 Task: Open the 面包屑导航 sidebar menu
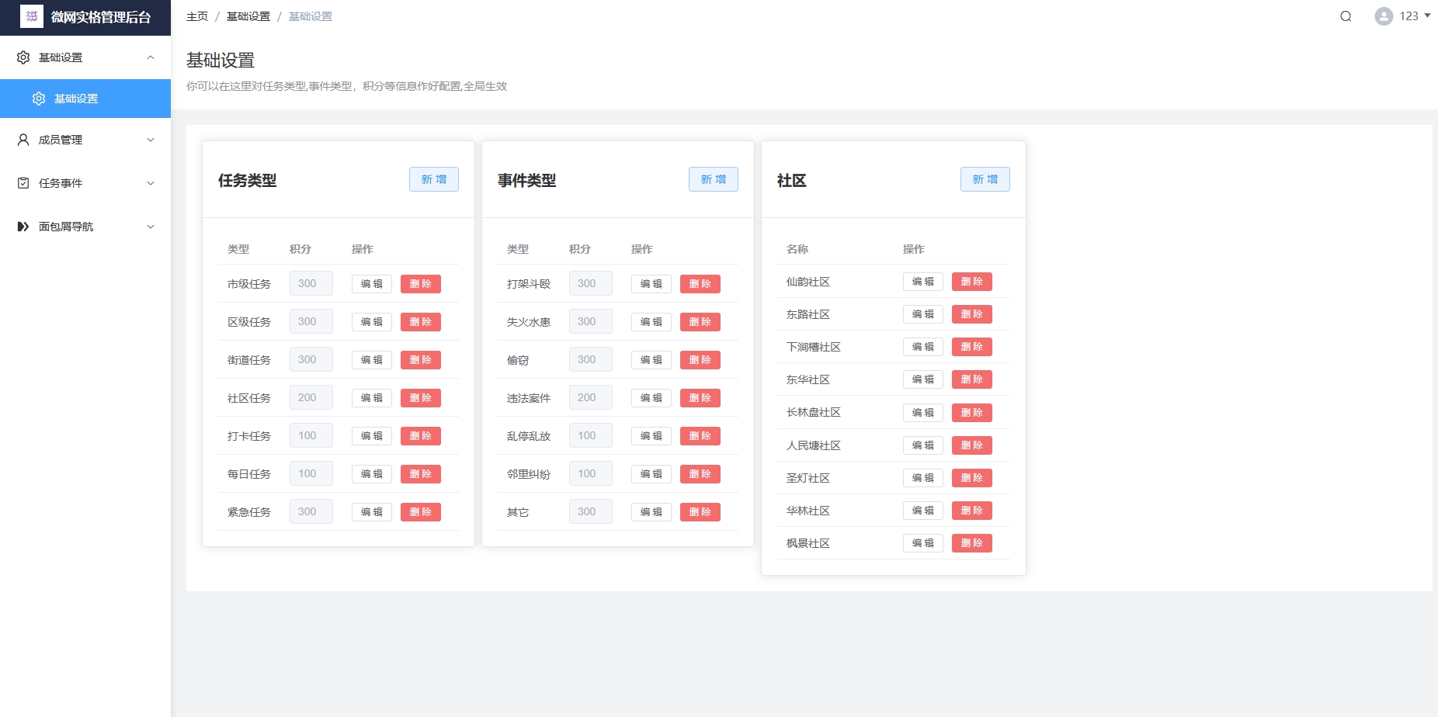[x=66, y=227]
